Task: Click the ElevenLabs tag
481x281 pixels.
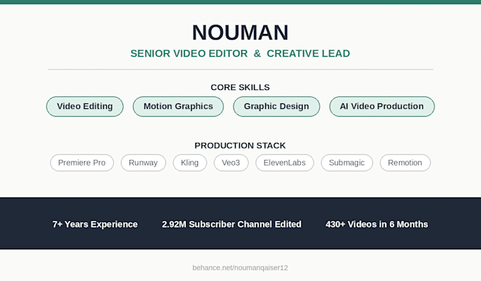Action: [284, 163]
